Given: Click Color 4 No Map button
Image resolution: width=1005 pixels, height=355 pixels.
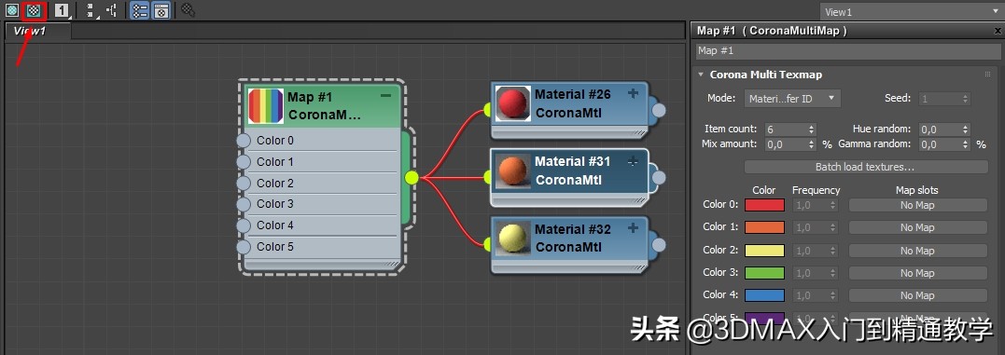Looking at the screenshot, I should coord(917,294).
